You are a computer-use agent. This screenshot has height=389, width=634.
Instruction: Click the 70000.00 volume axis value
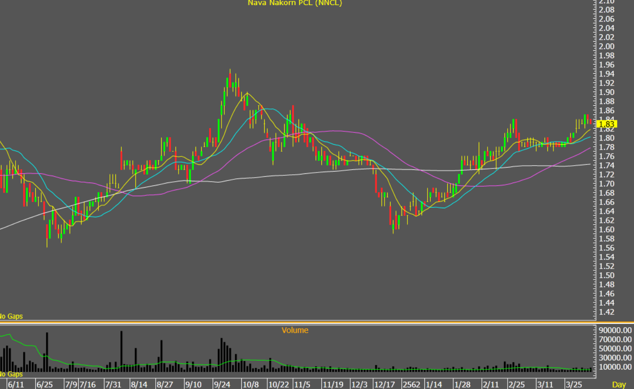pos(615,339)
